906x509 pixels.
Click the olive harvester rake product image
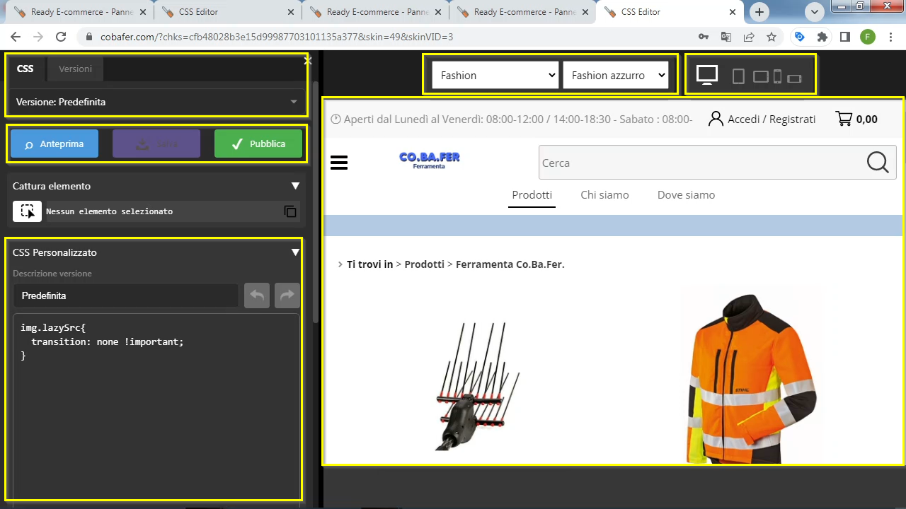coord(476,386)
